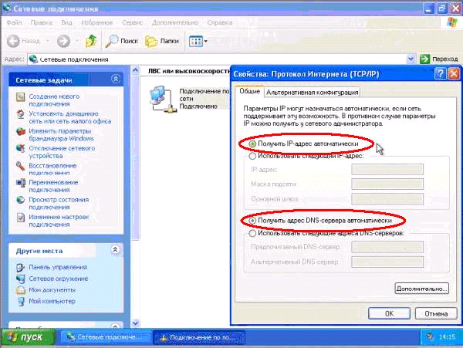
Task: Open the Дополнительно menu in menu bar
Action: (x=175, y=22)
